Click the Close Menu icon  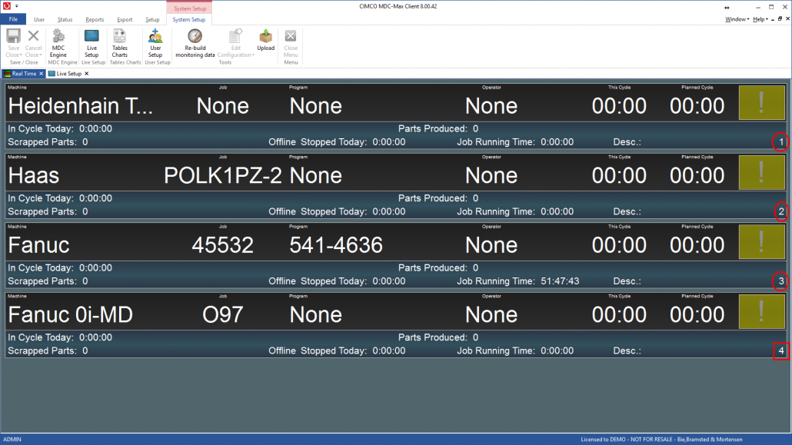click(291, 43)
